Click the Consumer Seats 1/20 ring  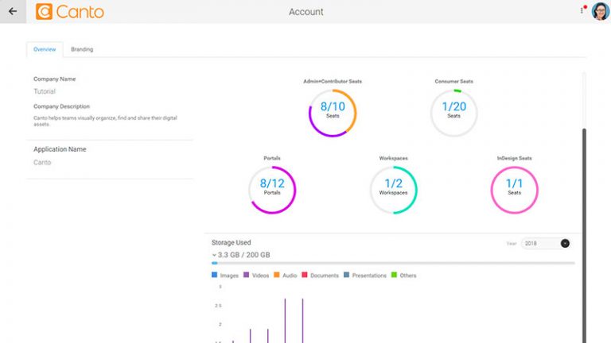pos(453,114)
